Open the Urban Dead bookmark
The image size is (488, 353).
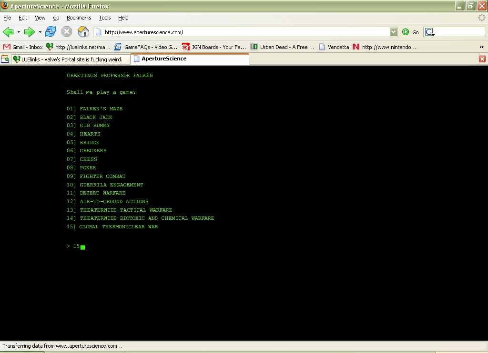pos(283,47)
